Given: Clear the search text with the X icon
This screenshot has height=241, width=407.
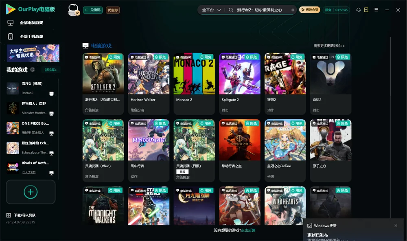Looking at the screenshot, I should [293, 10].
